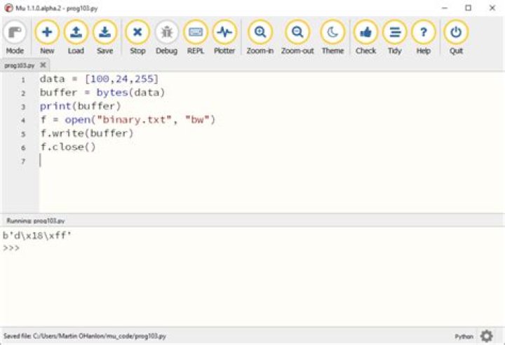505x345 pixels.
Task: Open the REPL panel
Action: point(196,37)
